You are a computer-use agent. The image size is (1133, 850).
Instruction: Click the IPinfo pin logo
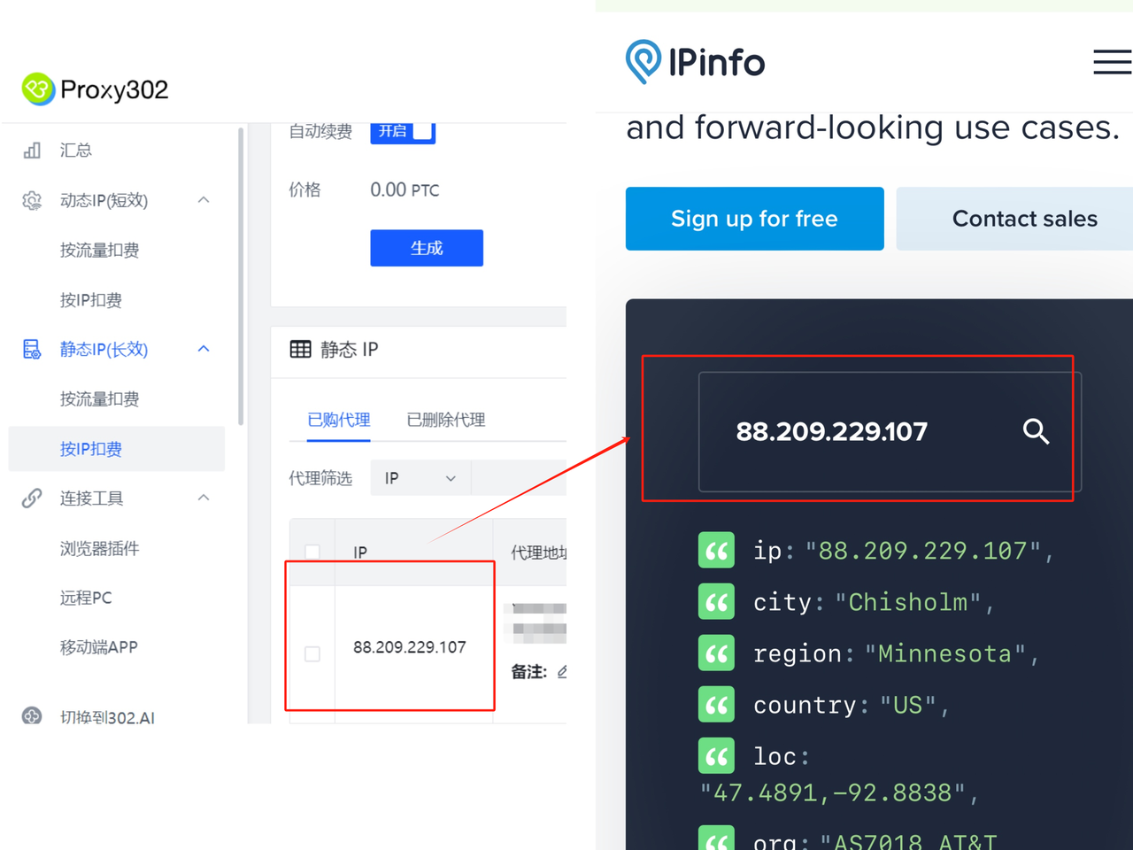point(644,62)
